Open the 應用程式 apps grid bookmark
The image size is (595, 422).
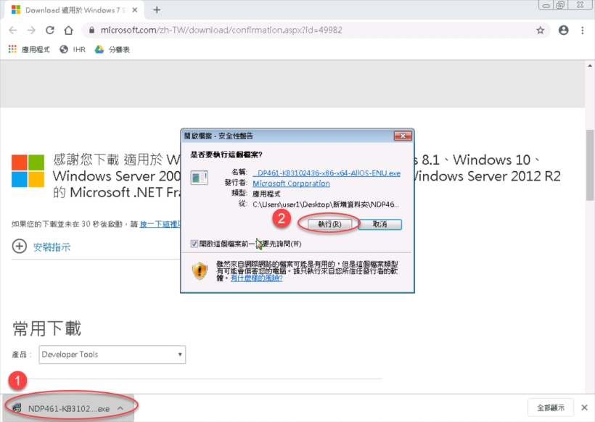pos(29,50)
